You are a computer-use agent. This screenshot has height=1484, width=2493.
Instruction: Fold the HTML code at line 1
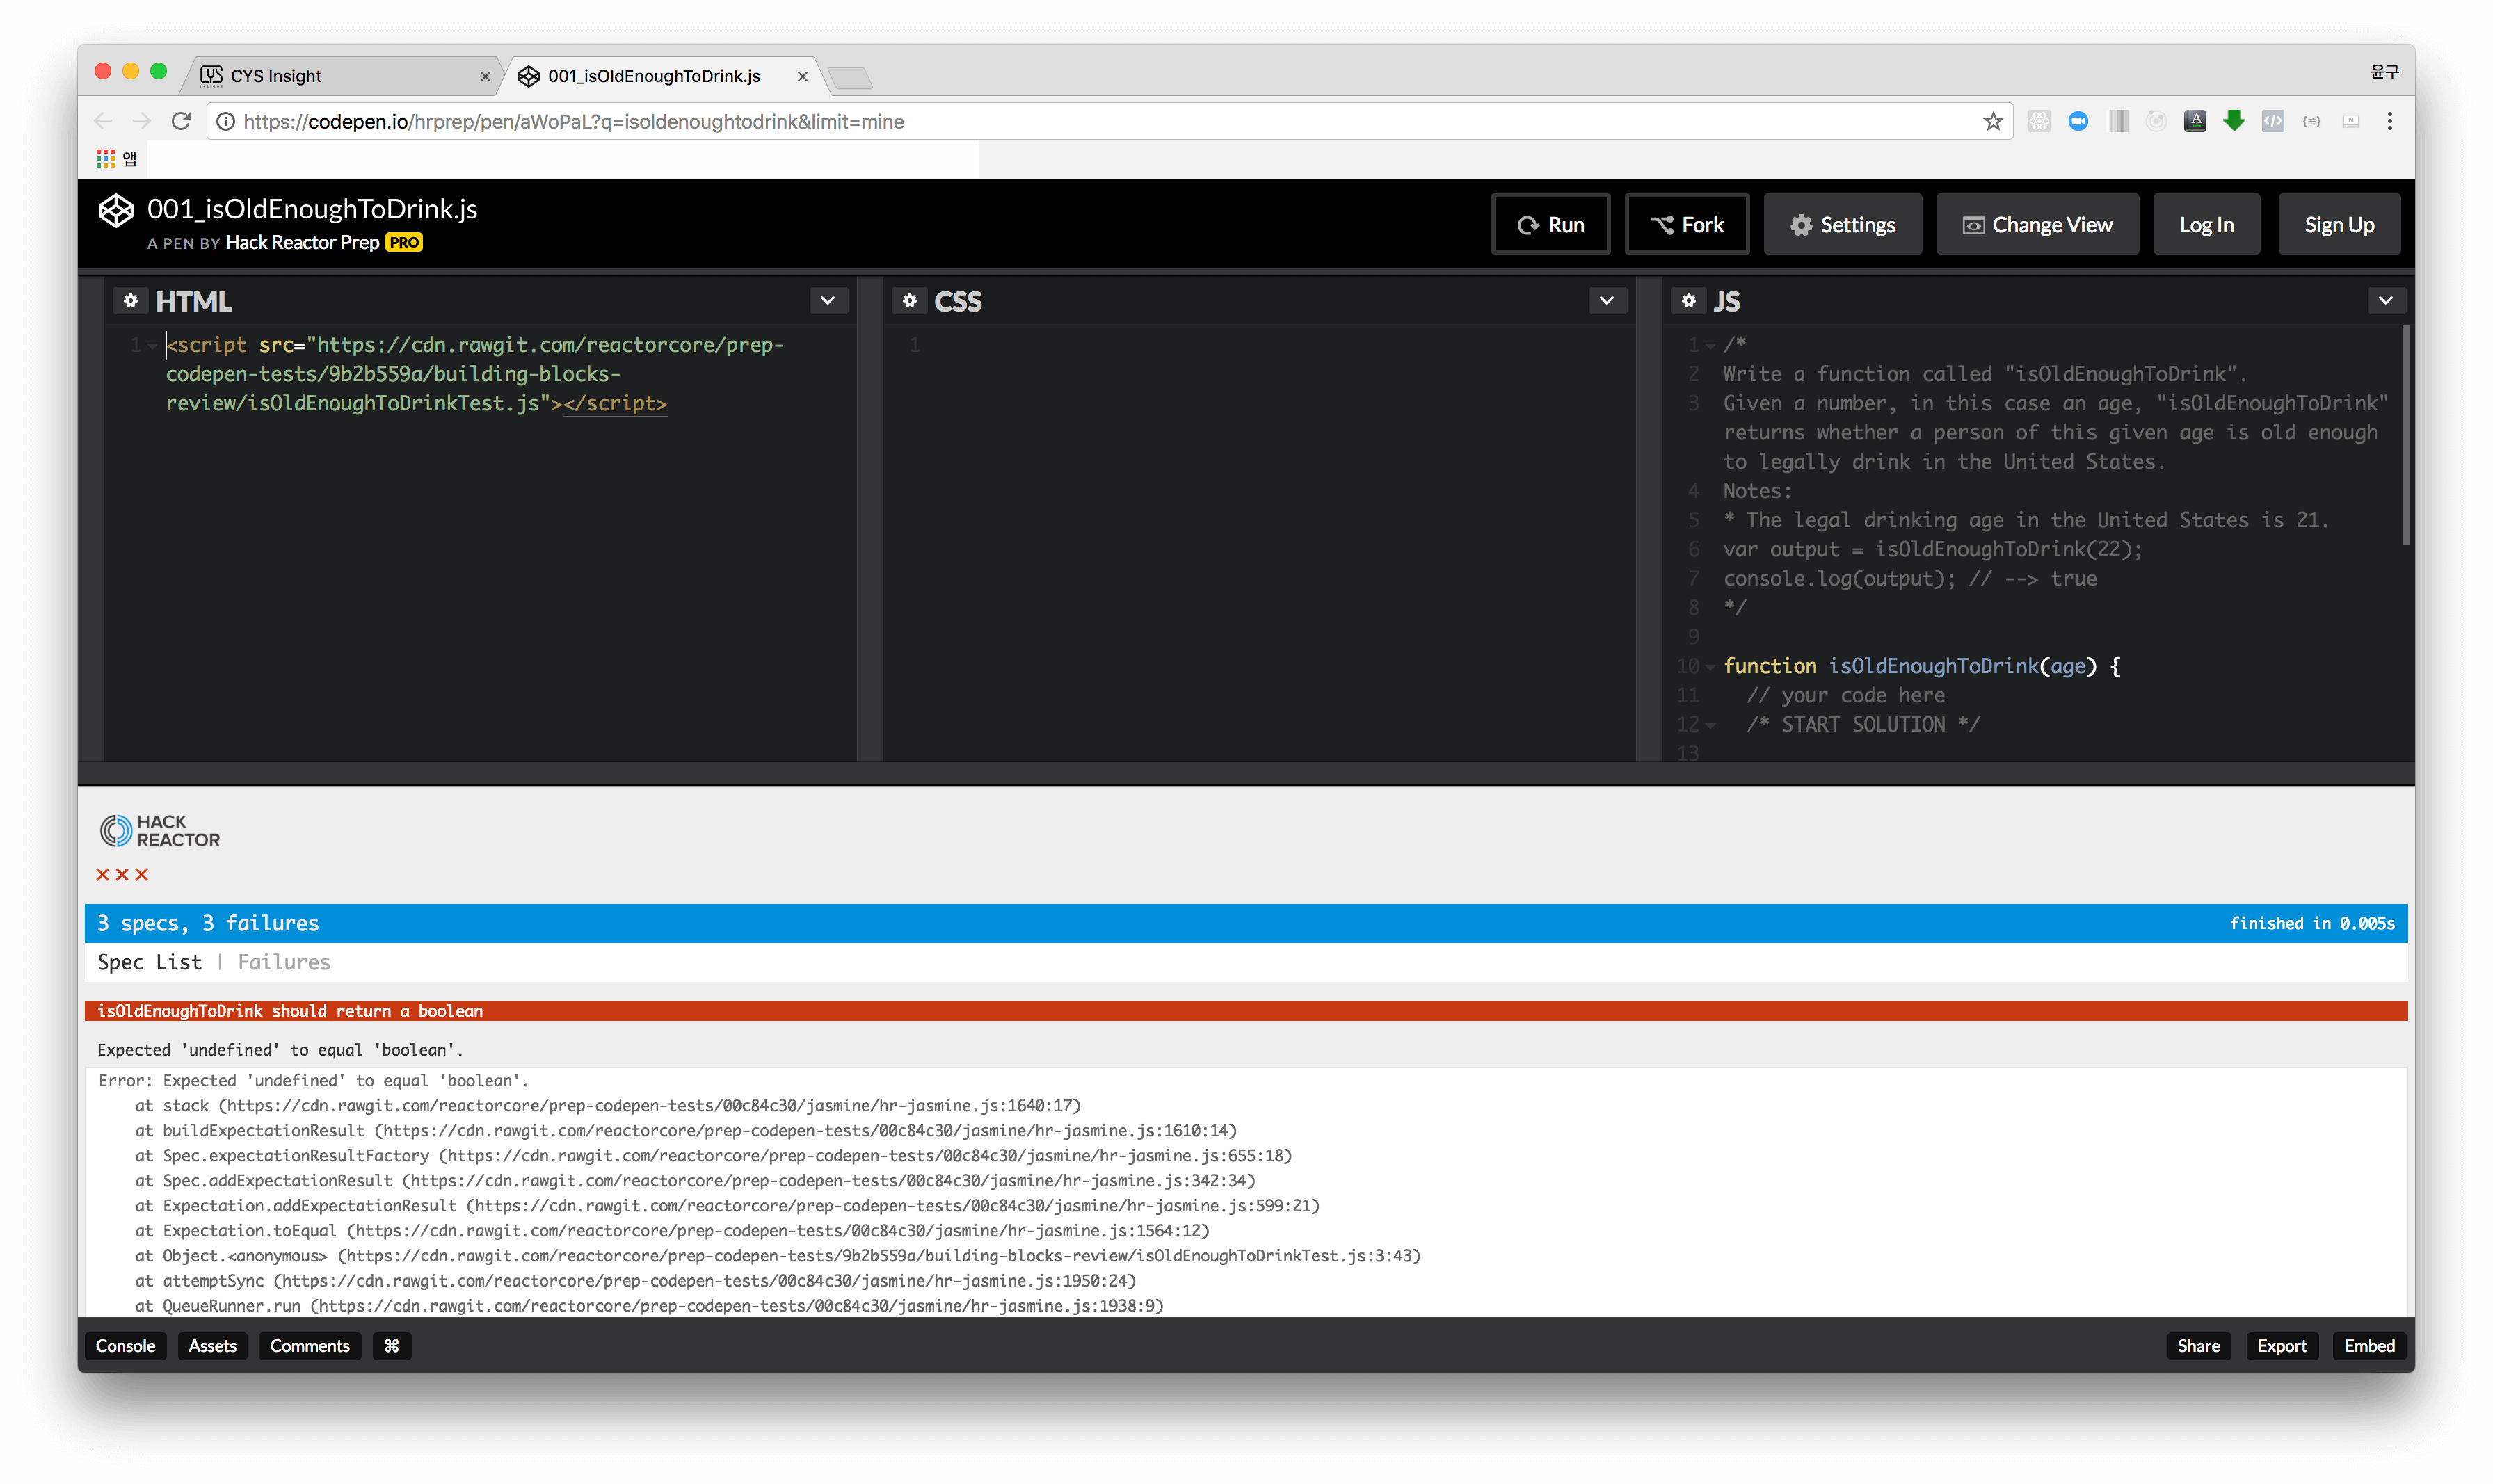click(152, 346)
